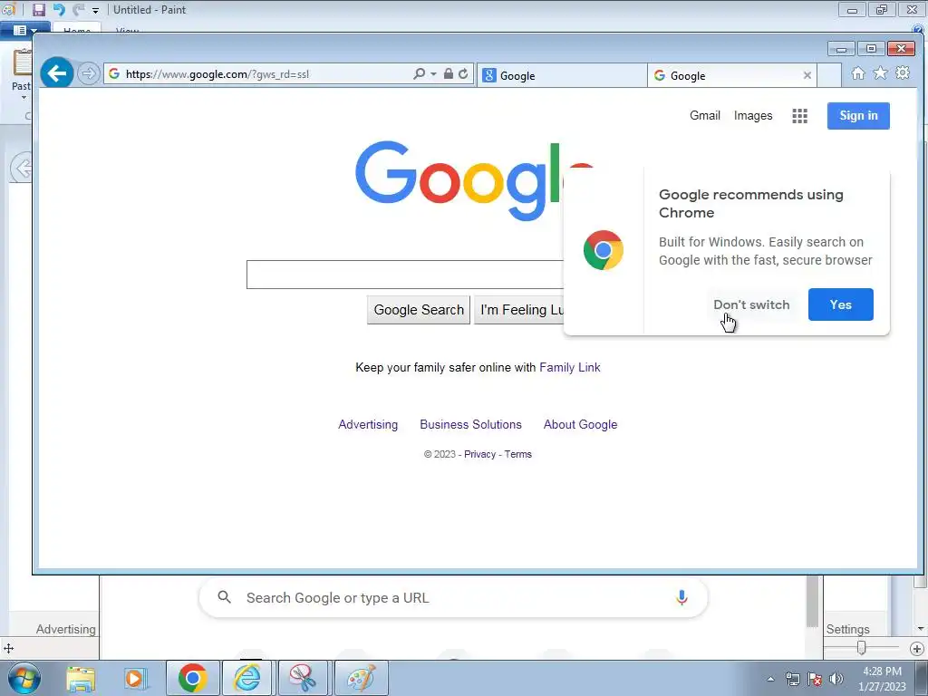This screenshot has width=928, height=696.
Task: Switch to Chrome on the taskbar
Action: 192,678
